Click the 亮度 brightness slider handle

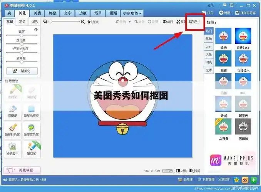[x=22, y=35]
